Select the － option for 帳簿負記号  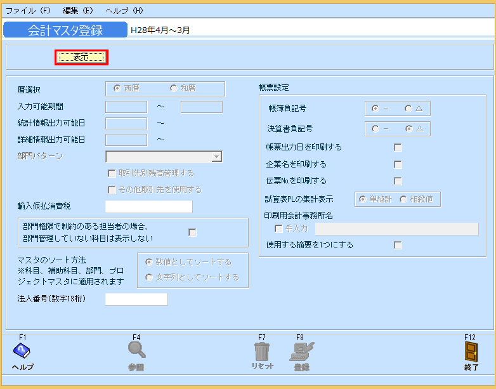375,109
